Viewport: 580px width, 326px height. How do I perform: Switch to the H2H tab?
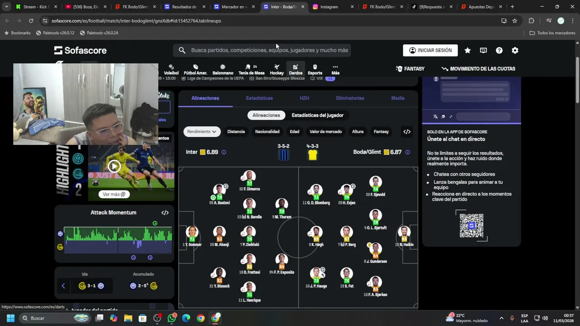pos(304,98)
